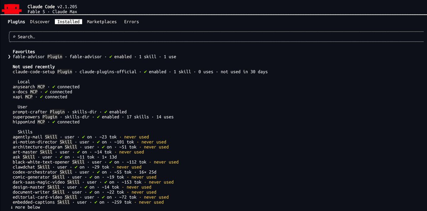Click the search magnifier icon

[x=14, y=37]
